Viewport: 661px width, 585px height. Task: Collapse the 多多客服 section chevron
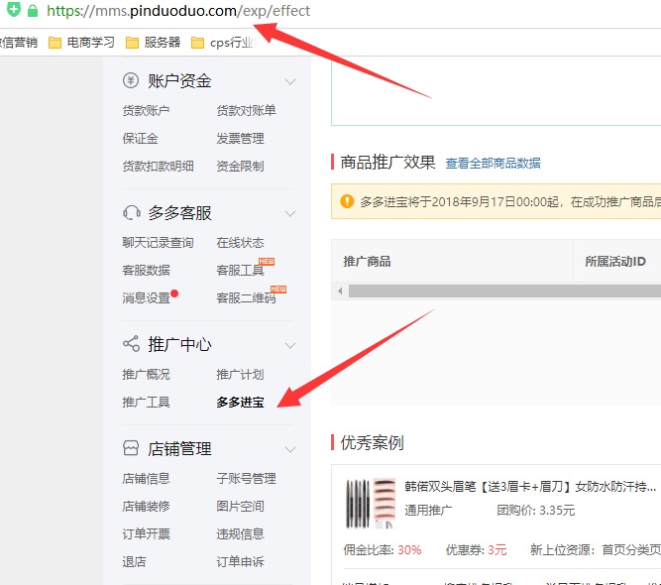pyautogui.click(x=290, y=213)
